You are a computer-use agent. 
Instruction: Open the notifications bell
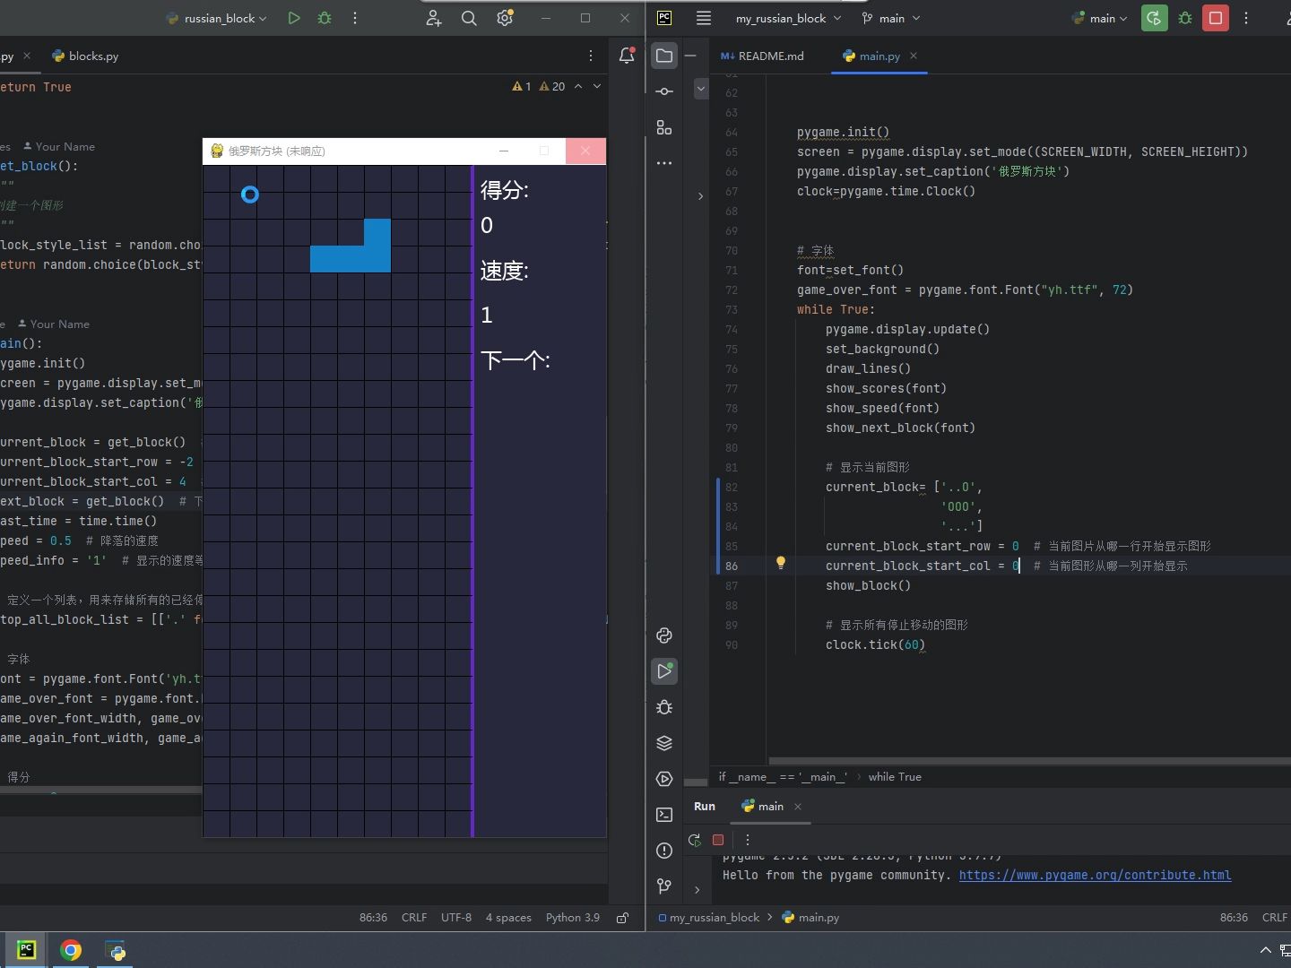(x=627, y=56)
